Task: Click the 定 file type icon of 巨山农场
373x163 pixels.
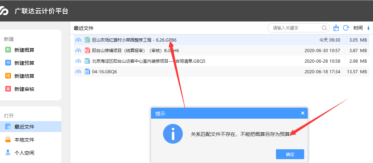Action: click(87, 40)
